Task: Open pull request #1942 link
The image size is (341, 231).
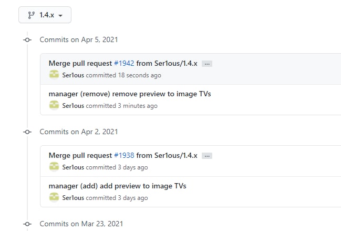Action: pos(124,63)
